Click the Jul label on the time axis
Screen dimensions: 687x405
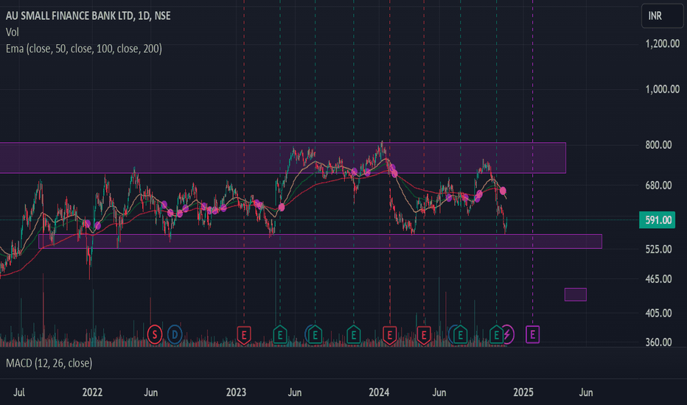(19, 392)
